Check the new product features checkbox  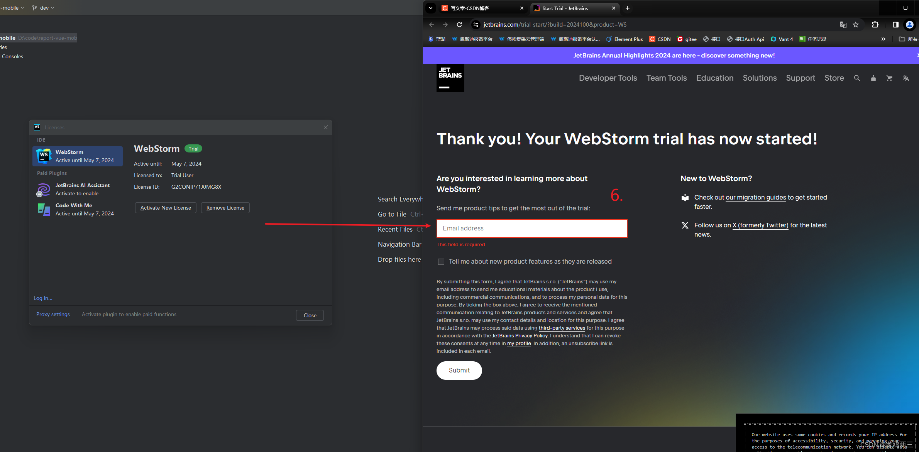[x=441, y=262]
